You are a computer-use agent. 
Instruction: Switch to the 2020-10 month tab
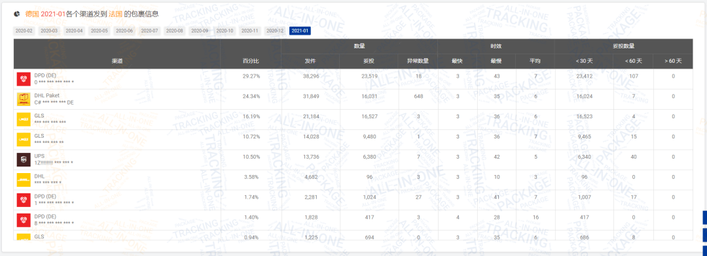coord(225,31)
